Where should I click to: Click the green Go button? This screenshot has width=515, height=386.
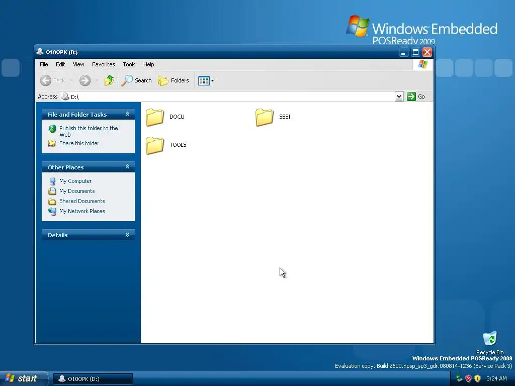[x=416, y=96]
